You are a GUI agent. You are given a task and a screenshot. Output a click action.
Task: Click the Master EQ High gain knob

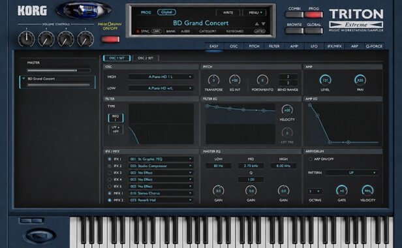click(283, 191)
